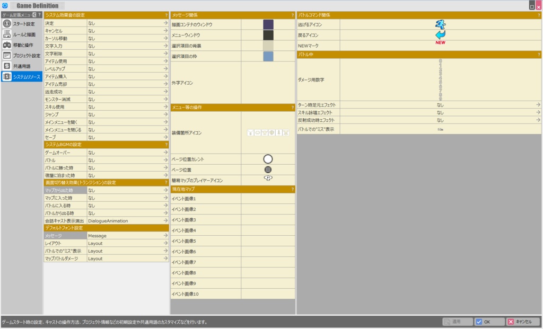
Task: Open arrow for バトルに勝った時 BGM row
Action: coord(165,167)
